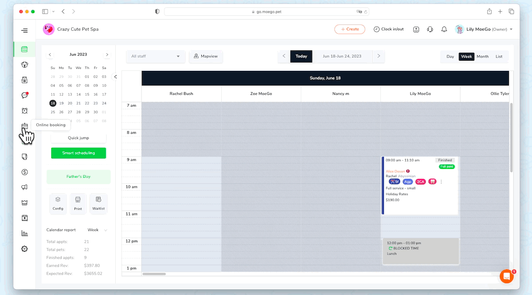Viewport: 532px width, 295px height.
Task: Open a new Safari tab with plus icon
Action: 500,12
